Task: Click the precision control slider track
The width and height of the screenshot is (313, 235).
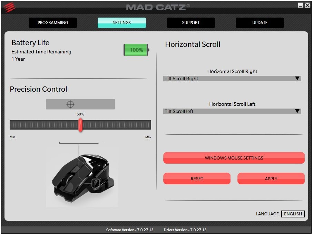Action: 80,125
